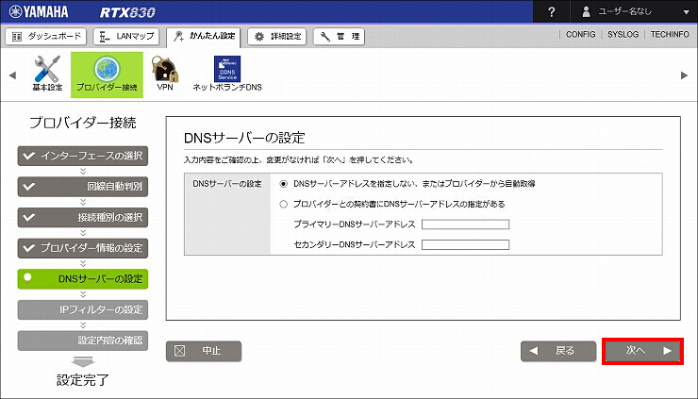This screenshot has height=399, width=698.
Task: Click the checkmark on プロバイダー情報の設定 step
Action: point(29,248)
